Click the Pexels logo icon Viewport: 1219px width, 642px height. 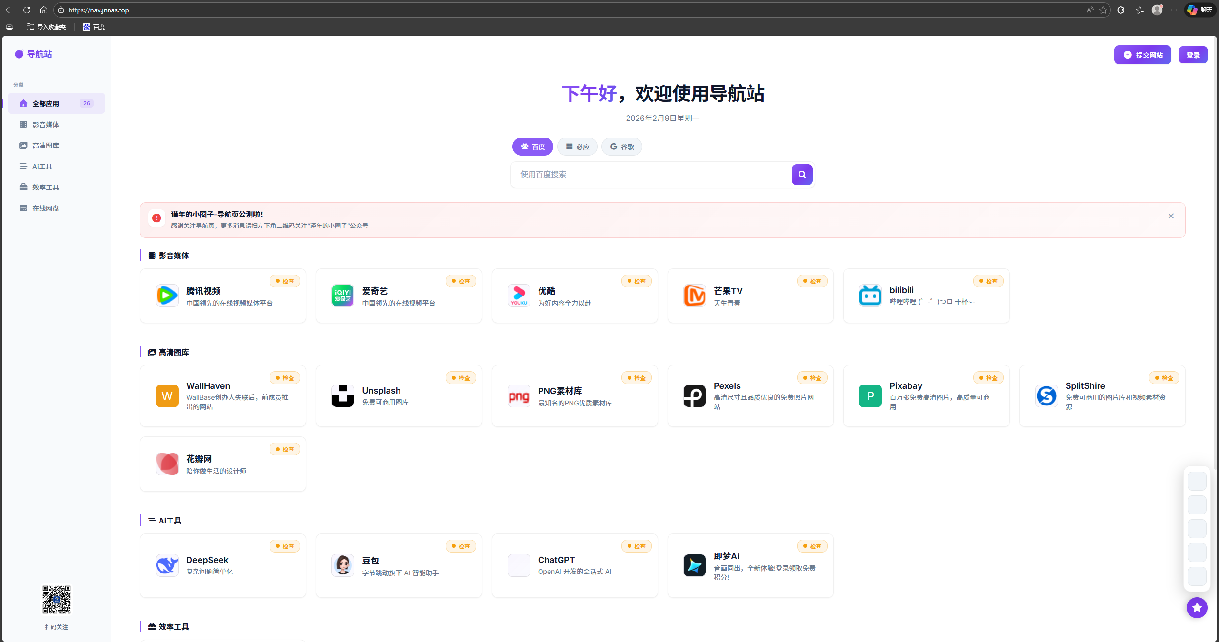(x=694, y=396)
